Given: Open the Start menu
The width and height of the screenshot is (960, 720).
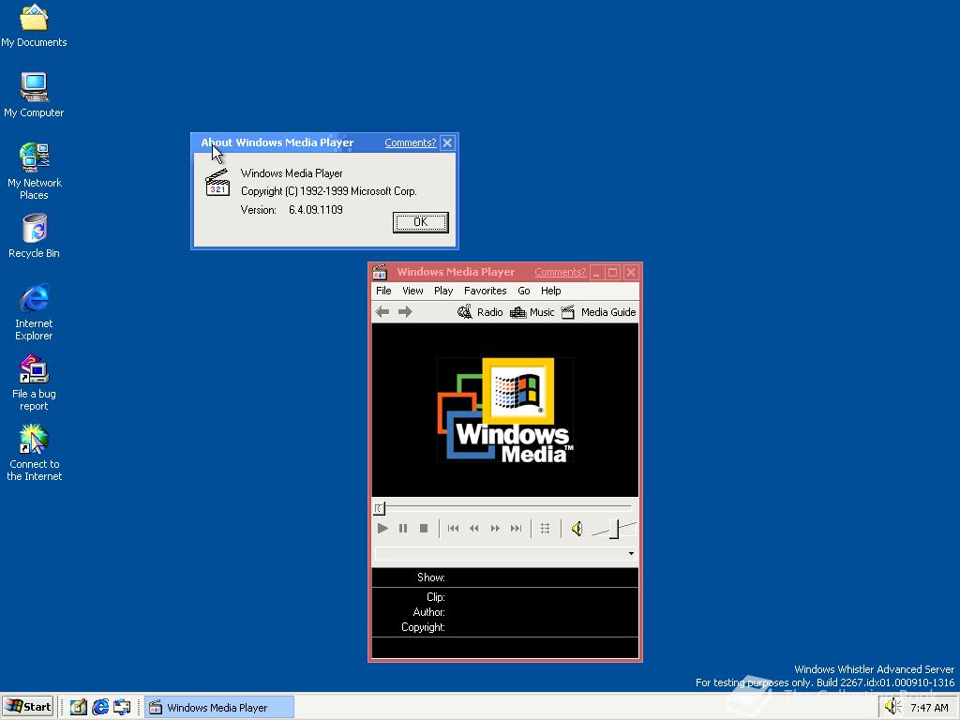Looking at the screenshot, I should (x=28, y=707).
